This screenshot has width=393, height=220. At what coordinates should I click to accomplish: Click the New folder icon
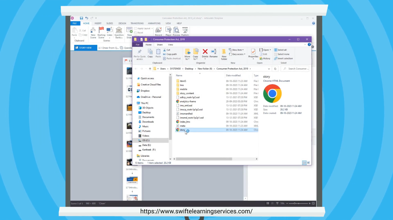(224, 52)
